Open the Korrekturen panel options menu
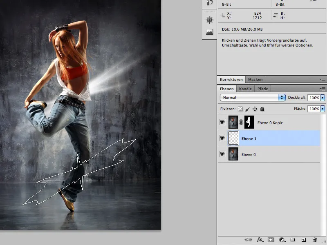327x245 pixels. click(323, 79)
